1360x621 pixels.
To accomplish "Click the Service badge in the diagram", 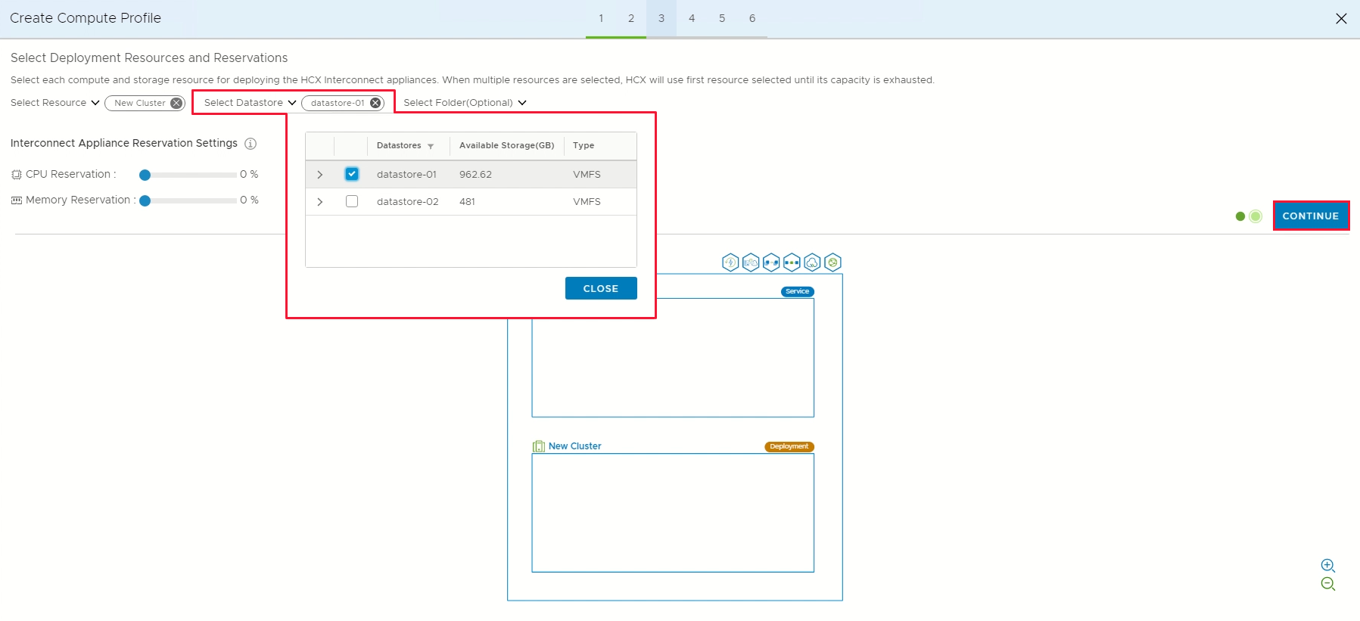I will coord(798,291).
